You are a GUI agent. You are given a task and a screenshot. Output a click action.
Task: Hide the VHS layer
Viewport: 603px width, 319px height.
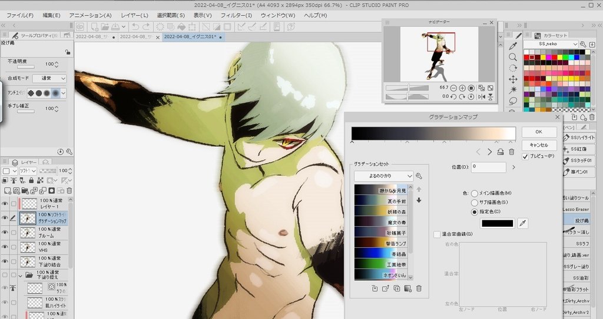click(x=5, y=247)
